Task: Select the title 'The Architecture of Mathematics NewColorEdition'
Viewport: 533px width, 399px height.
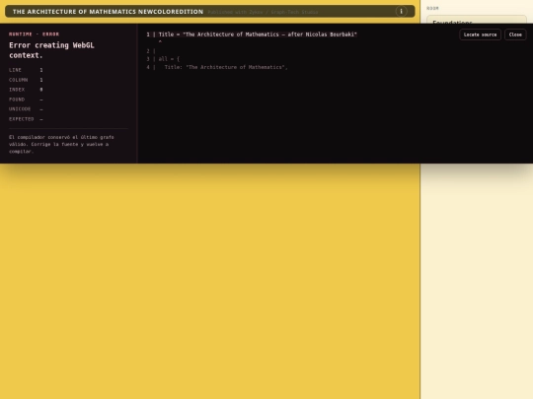Action: tap(108, 12)
